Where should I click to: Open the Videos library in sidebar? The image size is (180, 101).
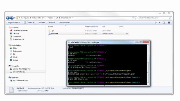pos(15,60)
